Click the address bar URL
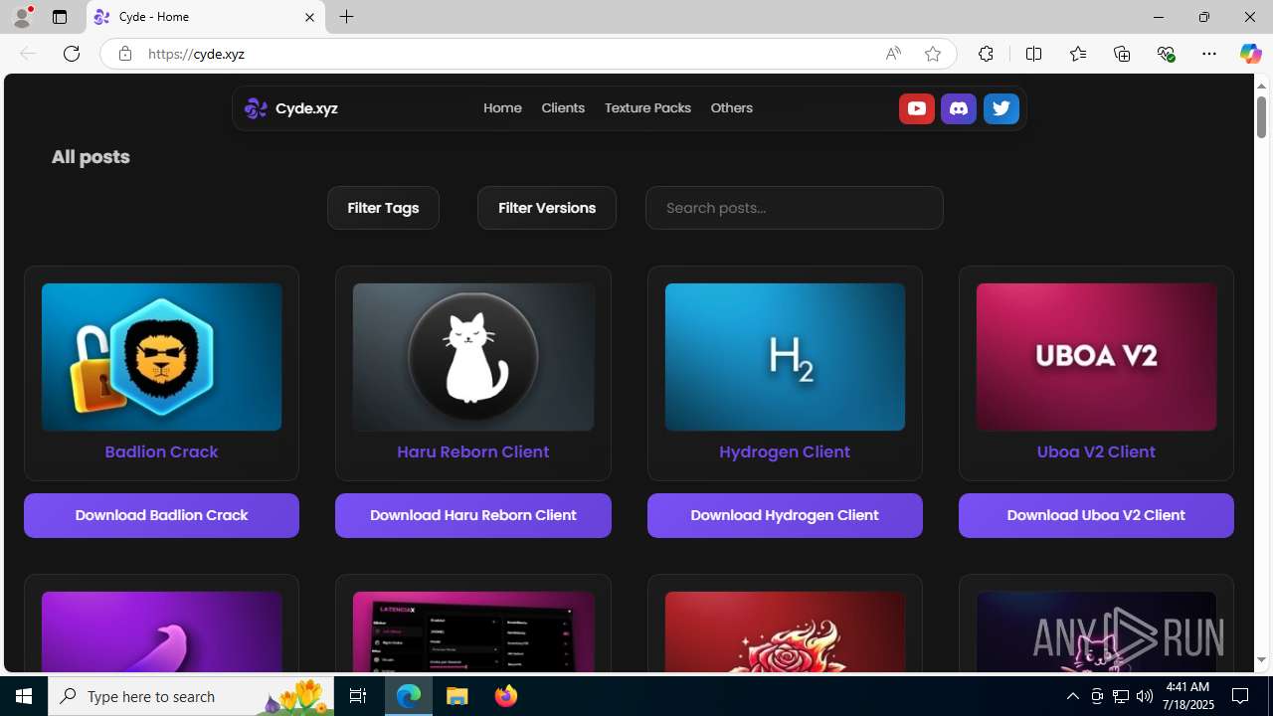The width and height of the screenshot is (1273, 716). [196, 54]
